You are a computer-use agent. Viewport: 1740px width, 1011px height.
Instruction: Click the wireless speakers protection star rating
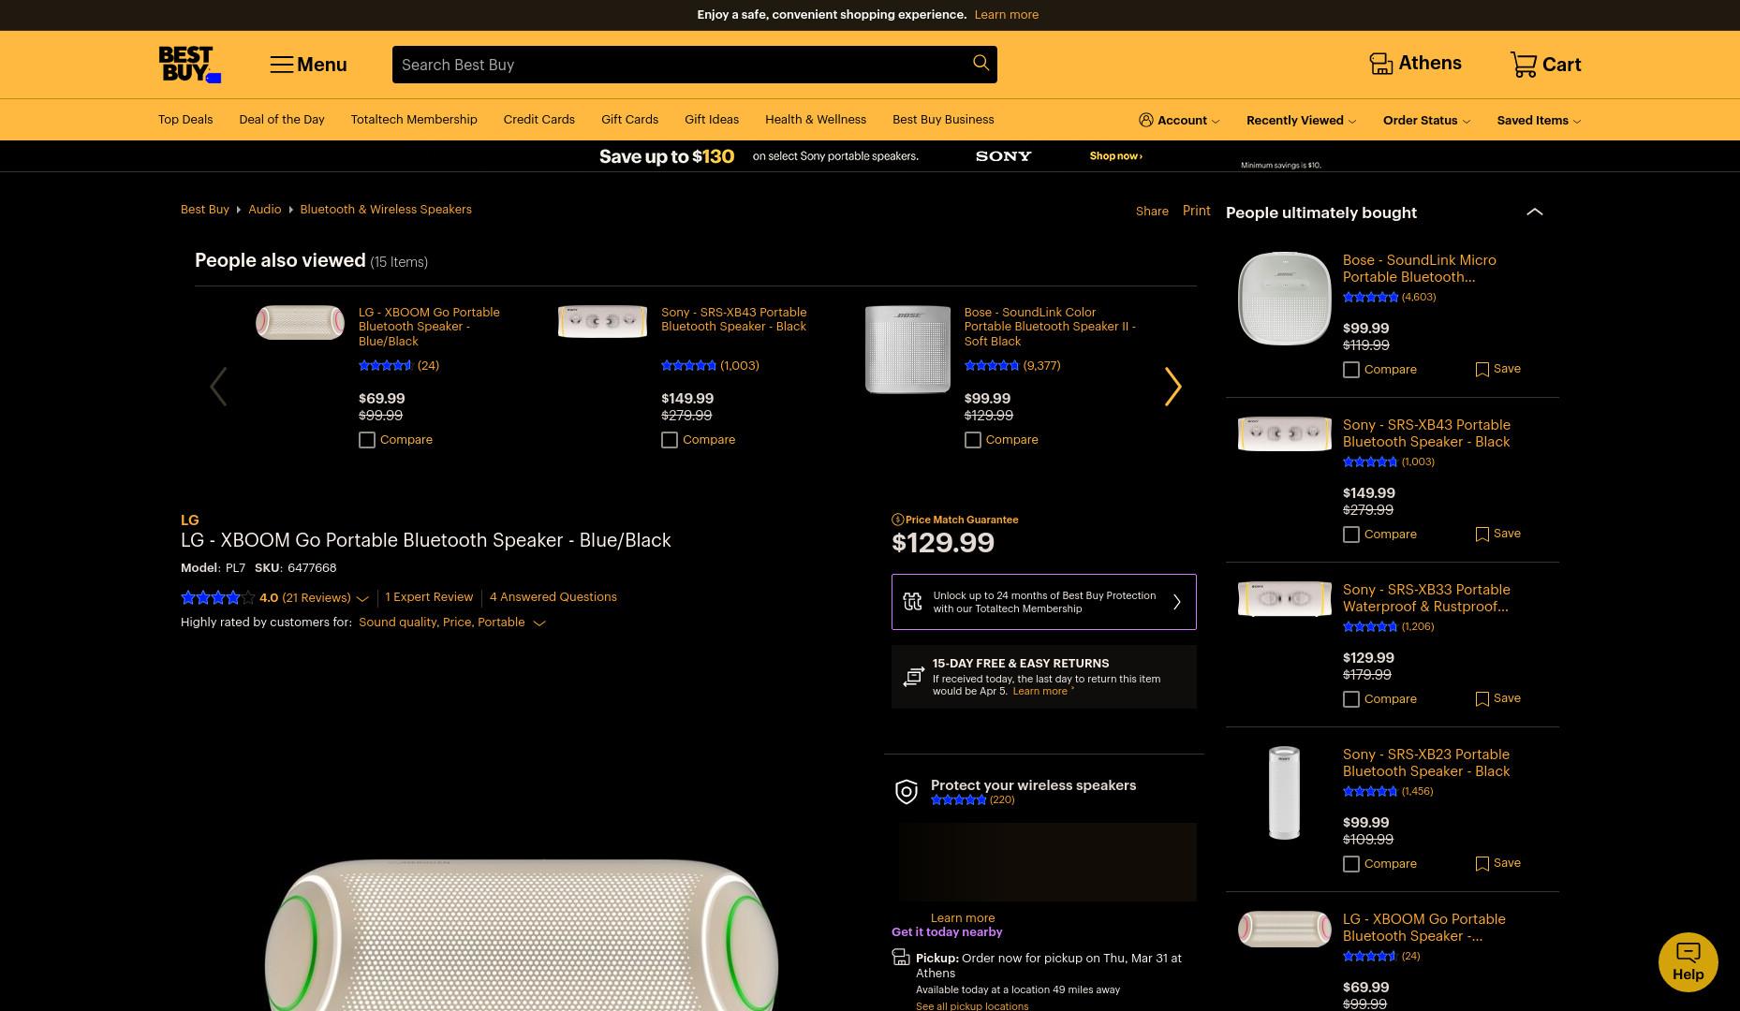[x=958, y=799]
